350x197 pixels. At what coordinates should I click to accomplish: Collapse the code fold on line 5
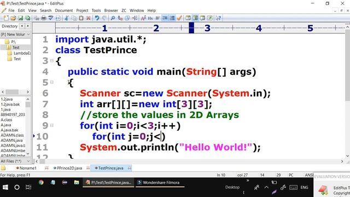[52, 82]
